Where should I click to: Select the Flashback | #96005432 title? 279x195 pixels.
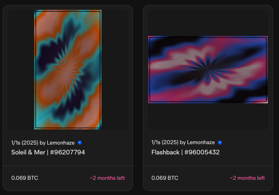(x=185, y=152)
